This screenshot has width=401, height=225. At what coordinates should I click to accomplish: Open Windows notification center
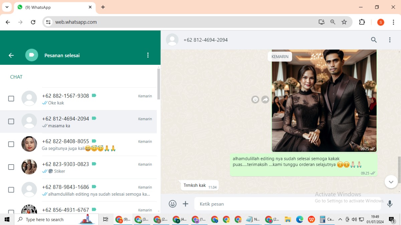pyautogui.click(x=392, y=219)
